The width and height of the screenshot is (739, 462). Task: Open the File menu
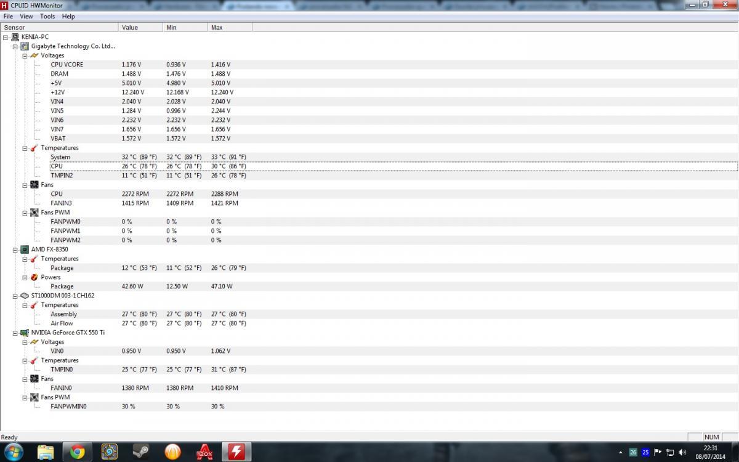tap(8, 17)
